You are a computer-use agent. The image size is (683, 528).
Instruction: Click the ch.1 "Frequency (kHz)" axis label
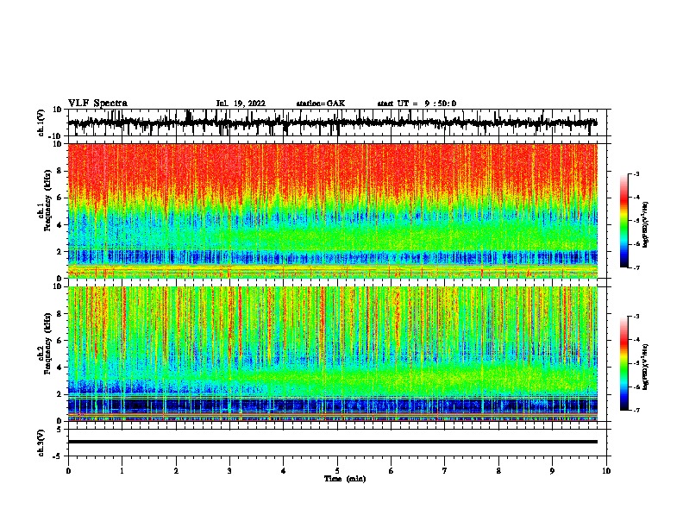click(x=48, y=200)
